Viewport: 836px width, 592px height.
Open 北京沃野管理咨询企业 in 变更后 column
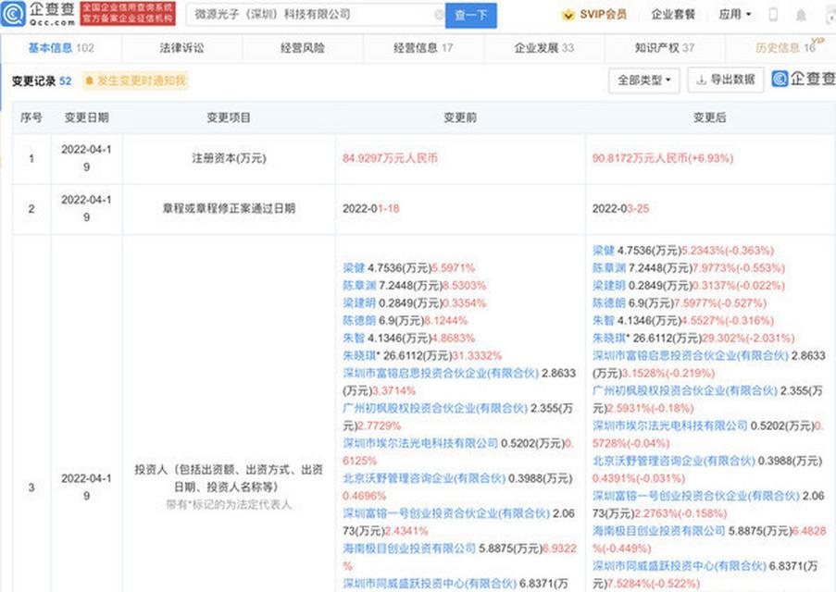(673, 461)
